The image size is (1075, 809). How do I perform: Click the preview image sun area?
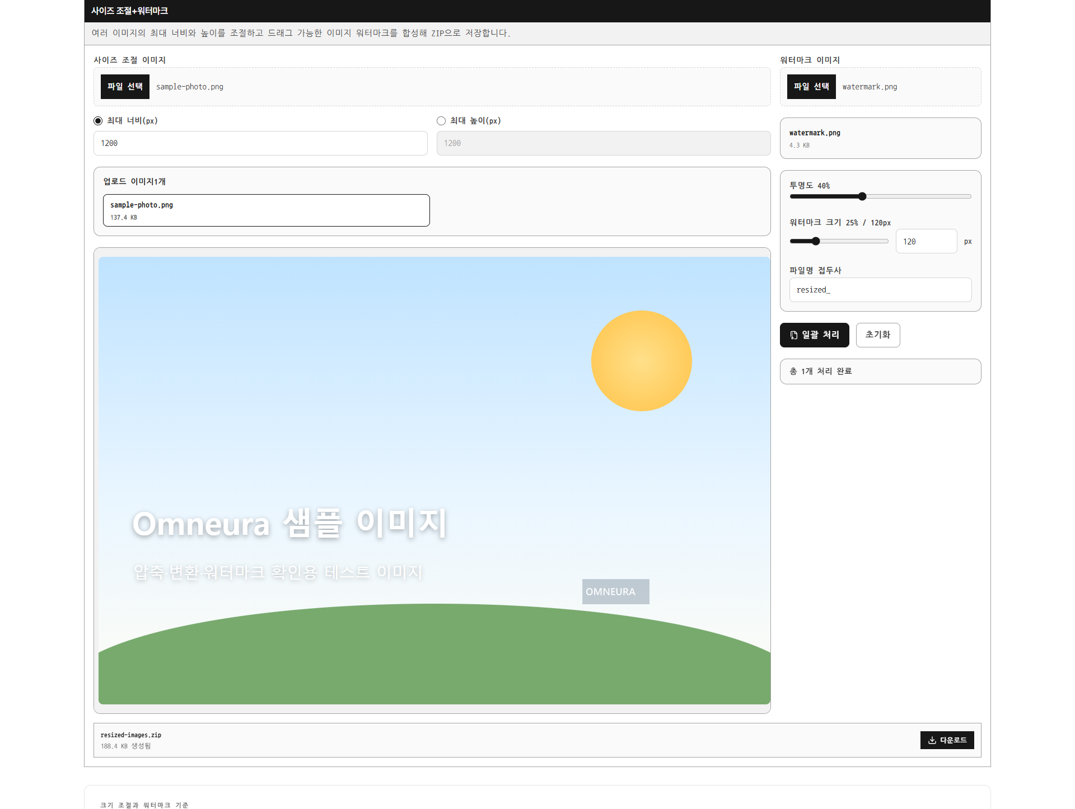(642, 361)
